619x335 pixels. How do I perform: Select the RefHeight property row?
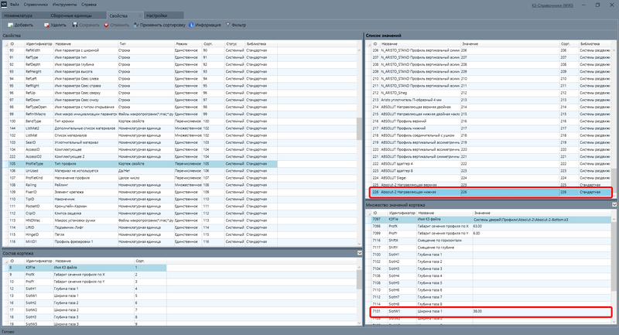coord(140,72)
